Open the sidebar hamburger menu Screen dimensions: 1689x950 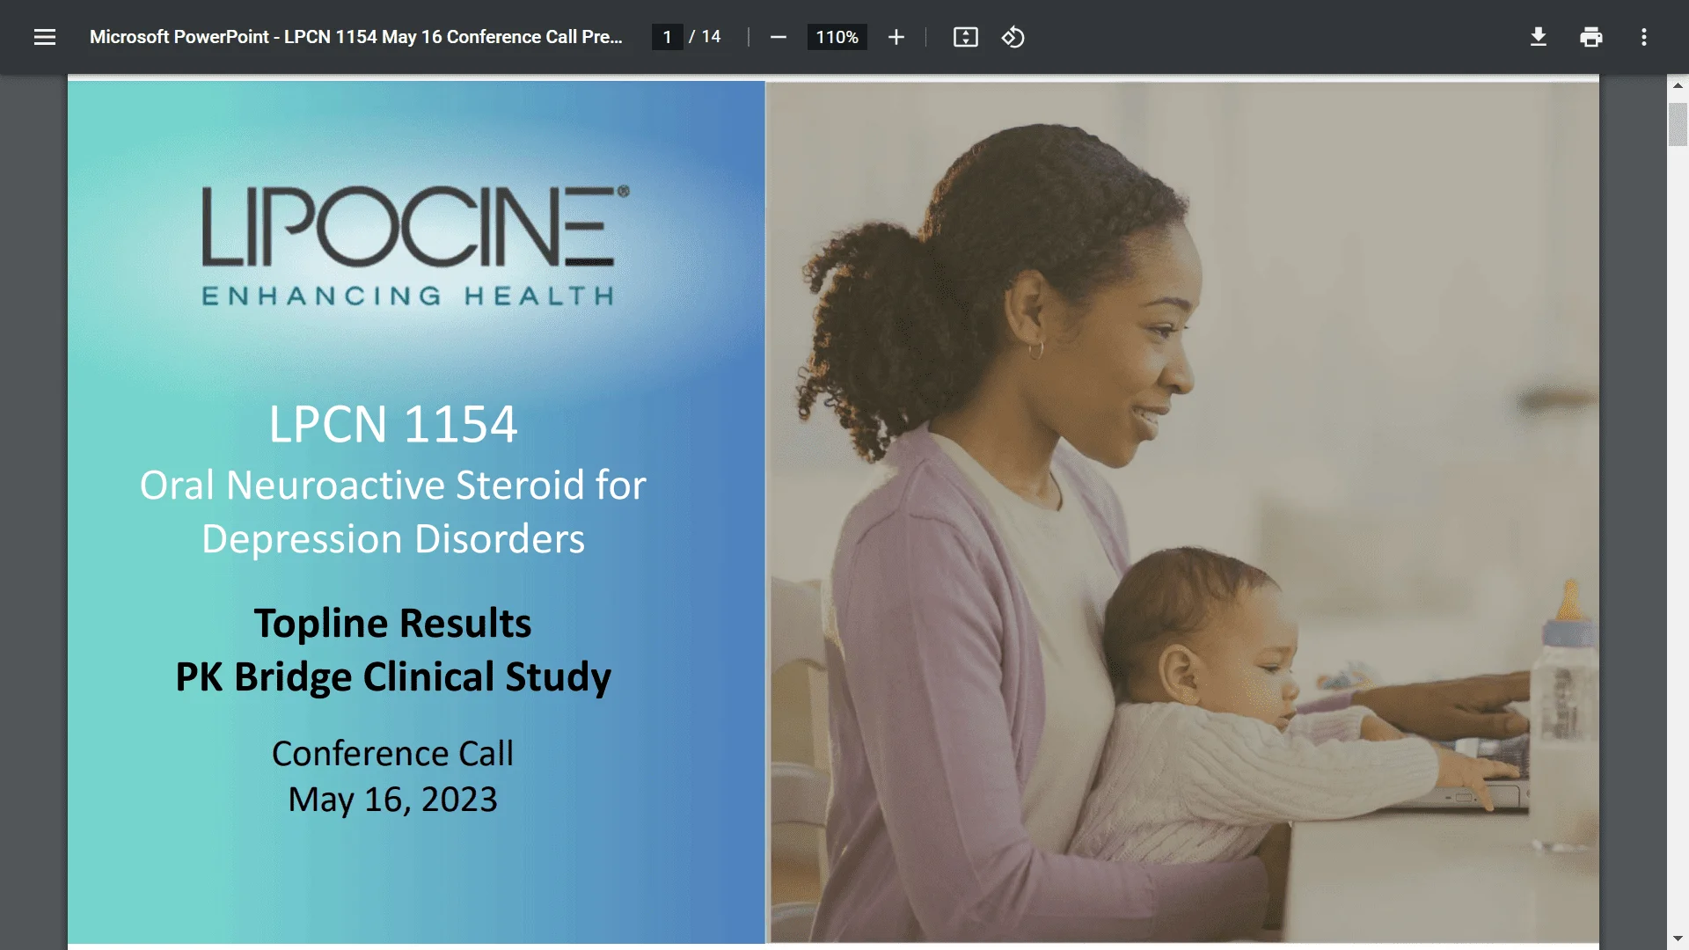click(45, 37)
